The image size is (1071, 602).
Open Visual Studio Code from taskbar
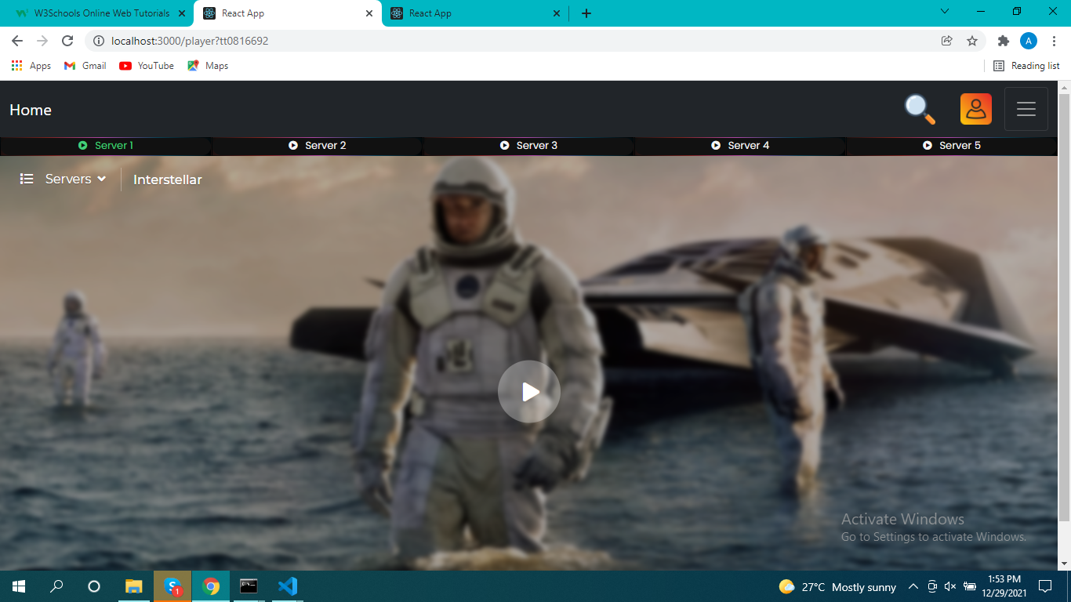point(287,586)
